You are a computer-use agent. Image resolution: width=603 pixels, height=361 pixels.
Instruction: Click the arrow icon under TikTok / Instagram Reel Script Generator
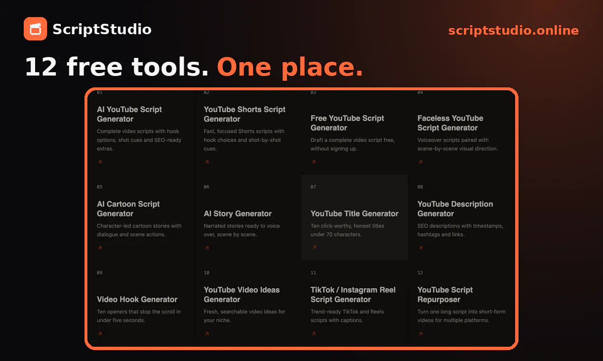(x=313, y=334)
